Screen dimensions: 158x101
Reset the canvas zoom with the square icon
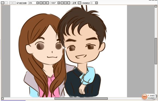pos(48,3)
